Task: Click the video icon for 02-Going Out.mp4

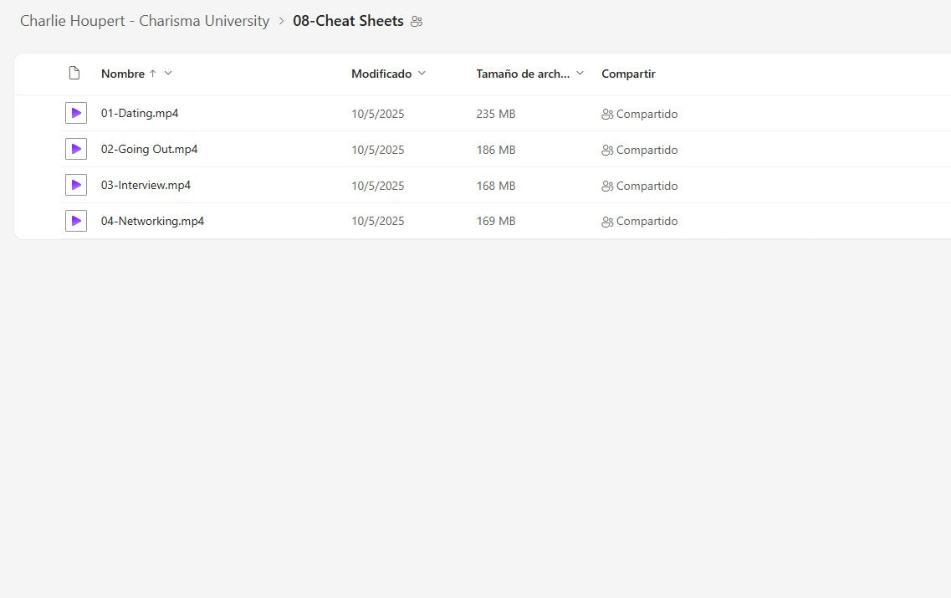Action: (x=76, y=149)
